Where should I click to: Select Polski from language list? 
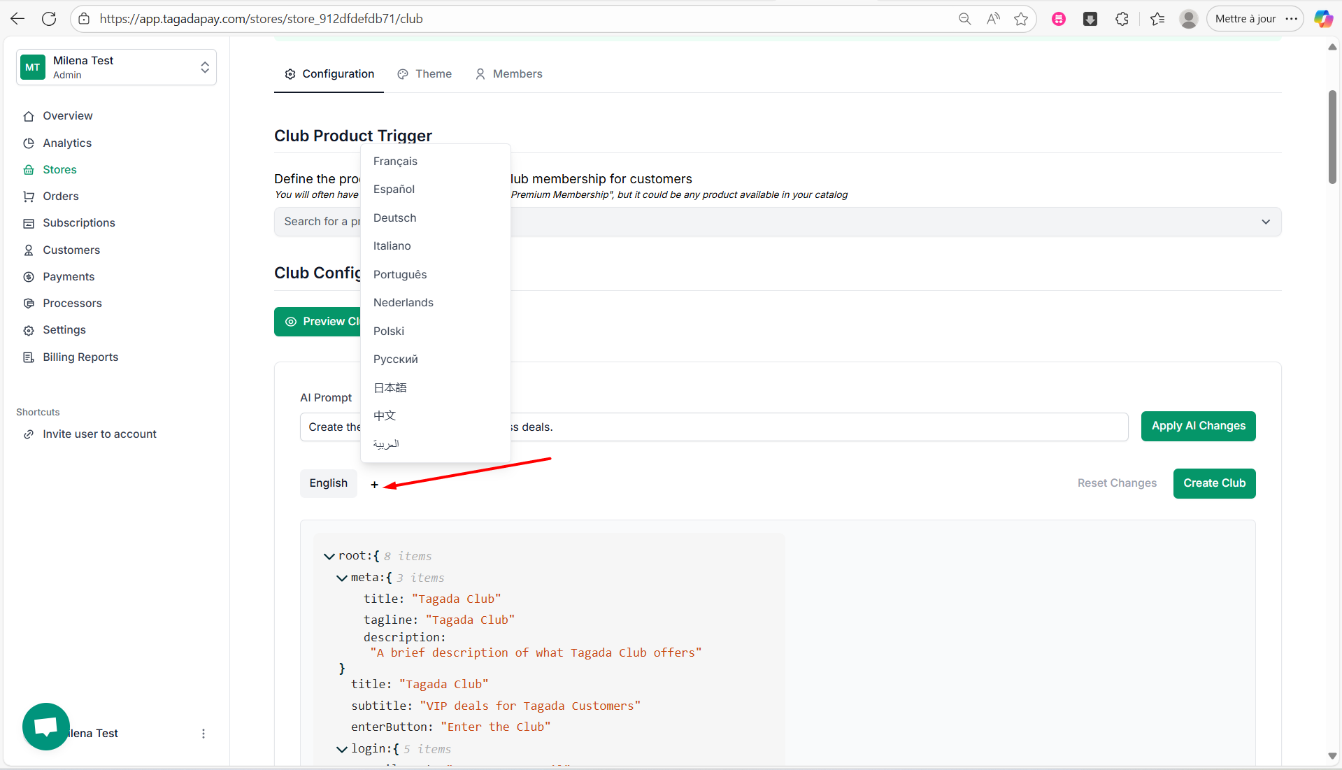(435, 331)
